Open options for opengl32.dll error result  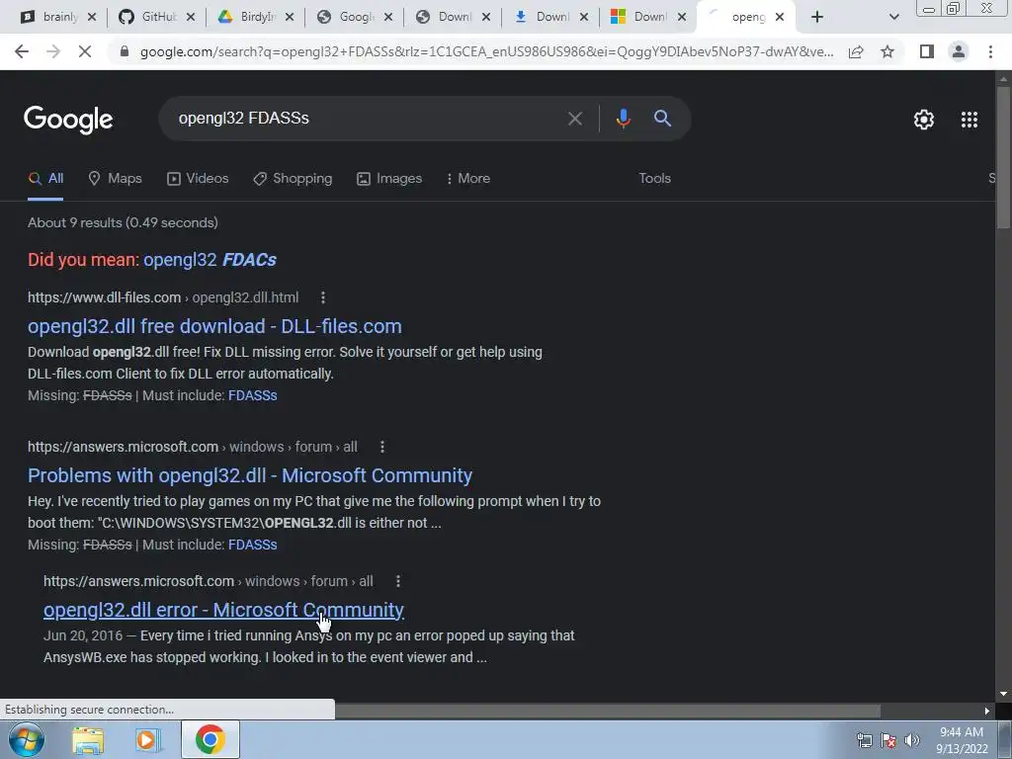click(398, 581)
